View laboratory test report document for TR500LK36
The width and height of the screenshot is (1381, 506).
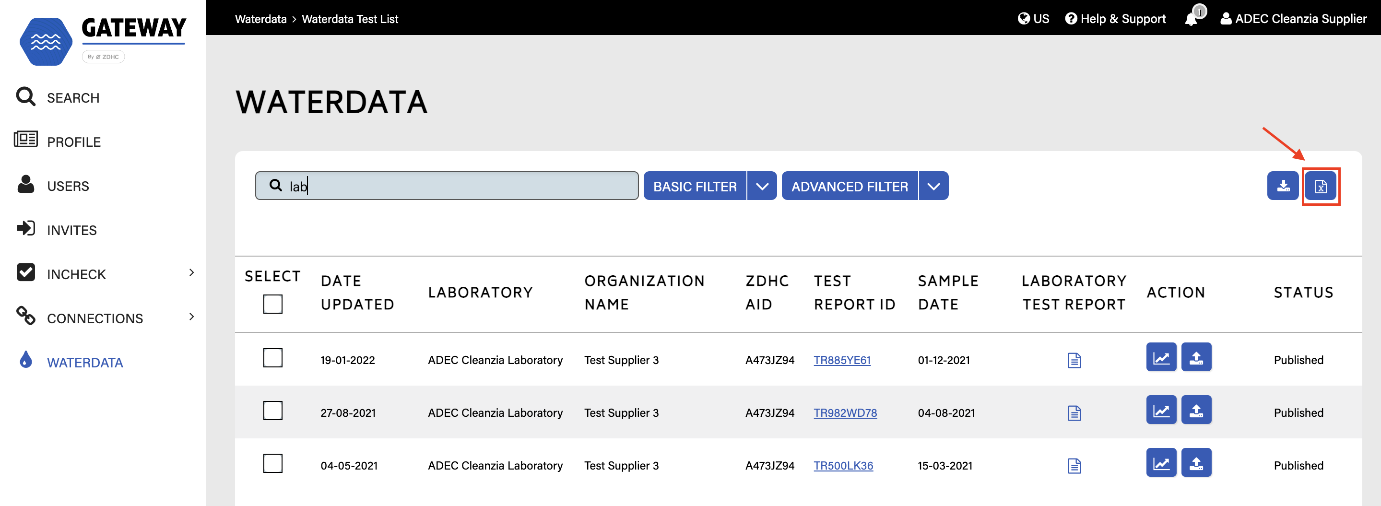(1074, 466)
